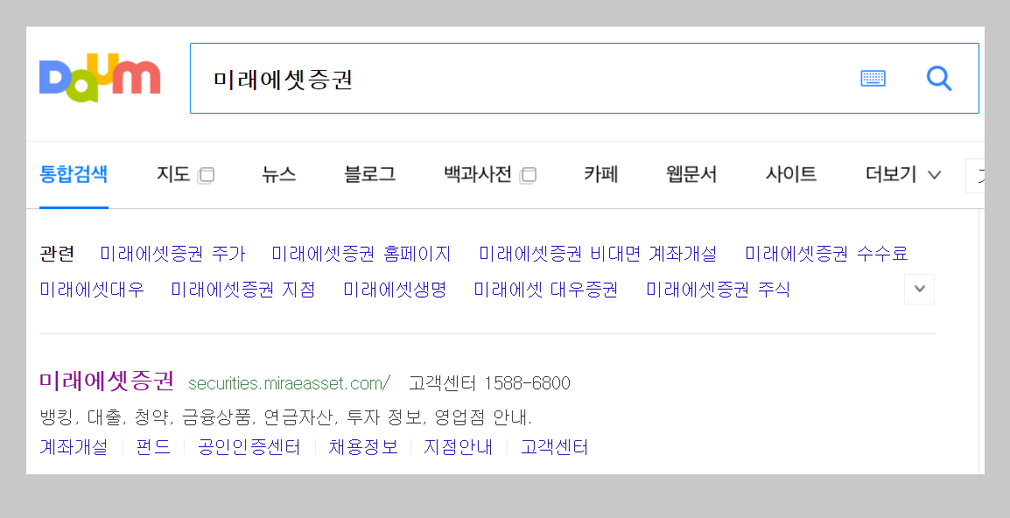Click related search 미래에셋증권 주가
Screen dimensions: 1010x518
click(x=172, y=253)
